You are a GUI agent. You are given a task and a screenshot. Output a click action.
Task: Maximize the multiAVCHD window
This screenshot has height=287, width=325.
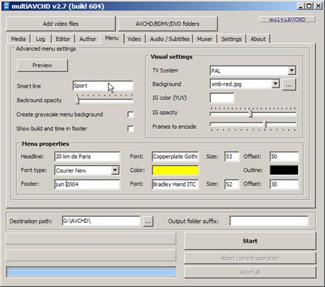pos(309,6)
